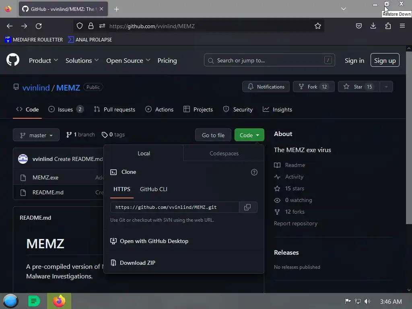Open the Security tab
Screen dimensions: 412x309
(238, 109)
